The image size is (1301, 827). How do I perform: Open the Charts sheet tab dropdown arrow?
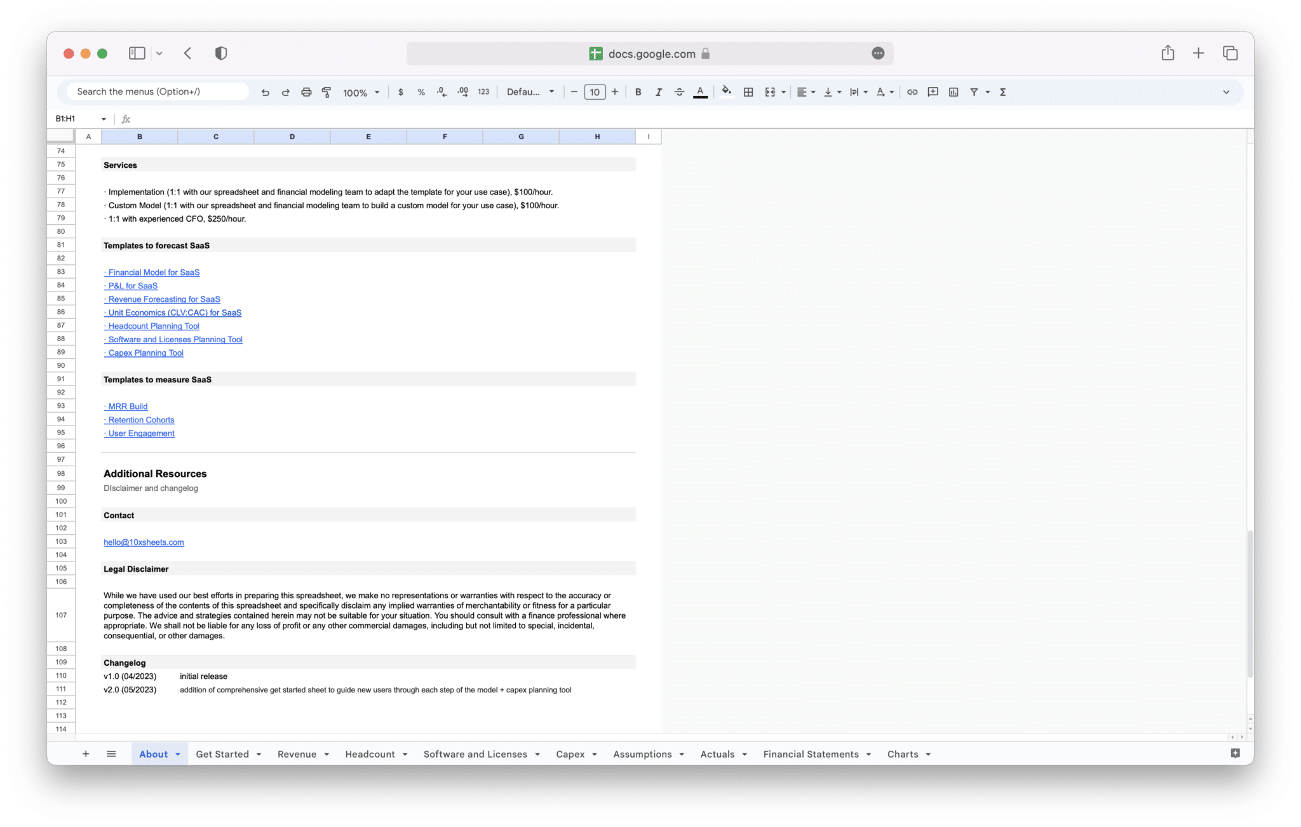point(927,754)
